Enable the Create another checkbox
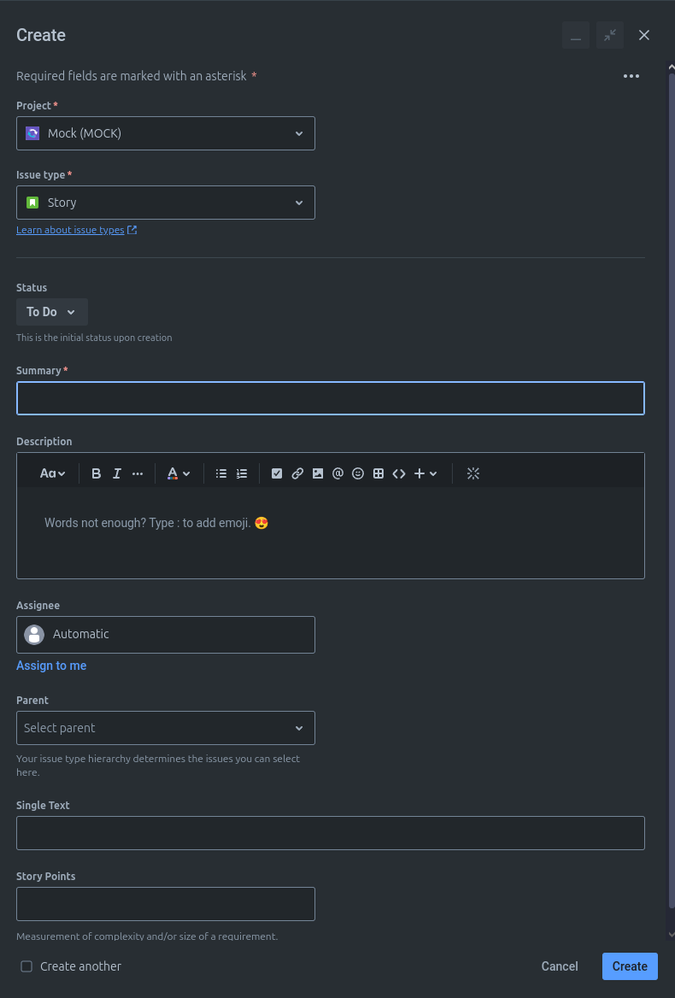 tap(25, 966)
